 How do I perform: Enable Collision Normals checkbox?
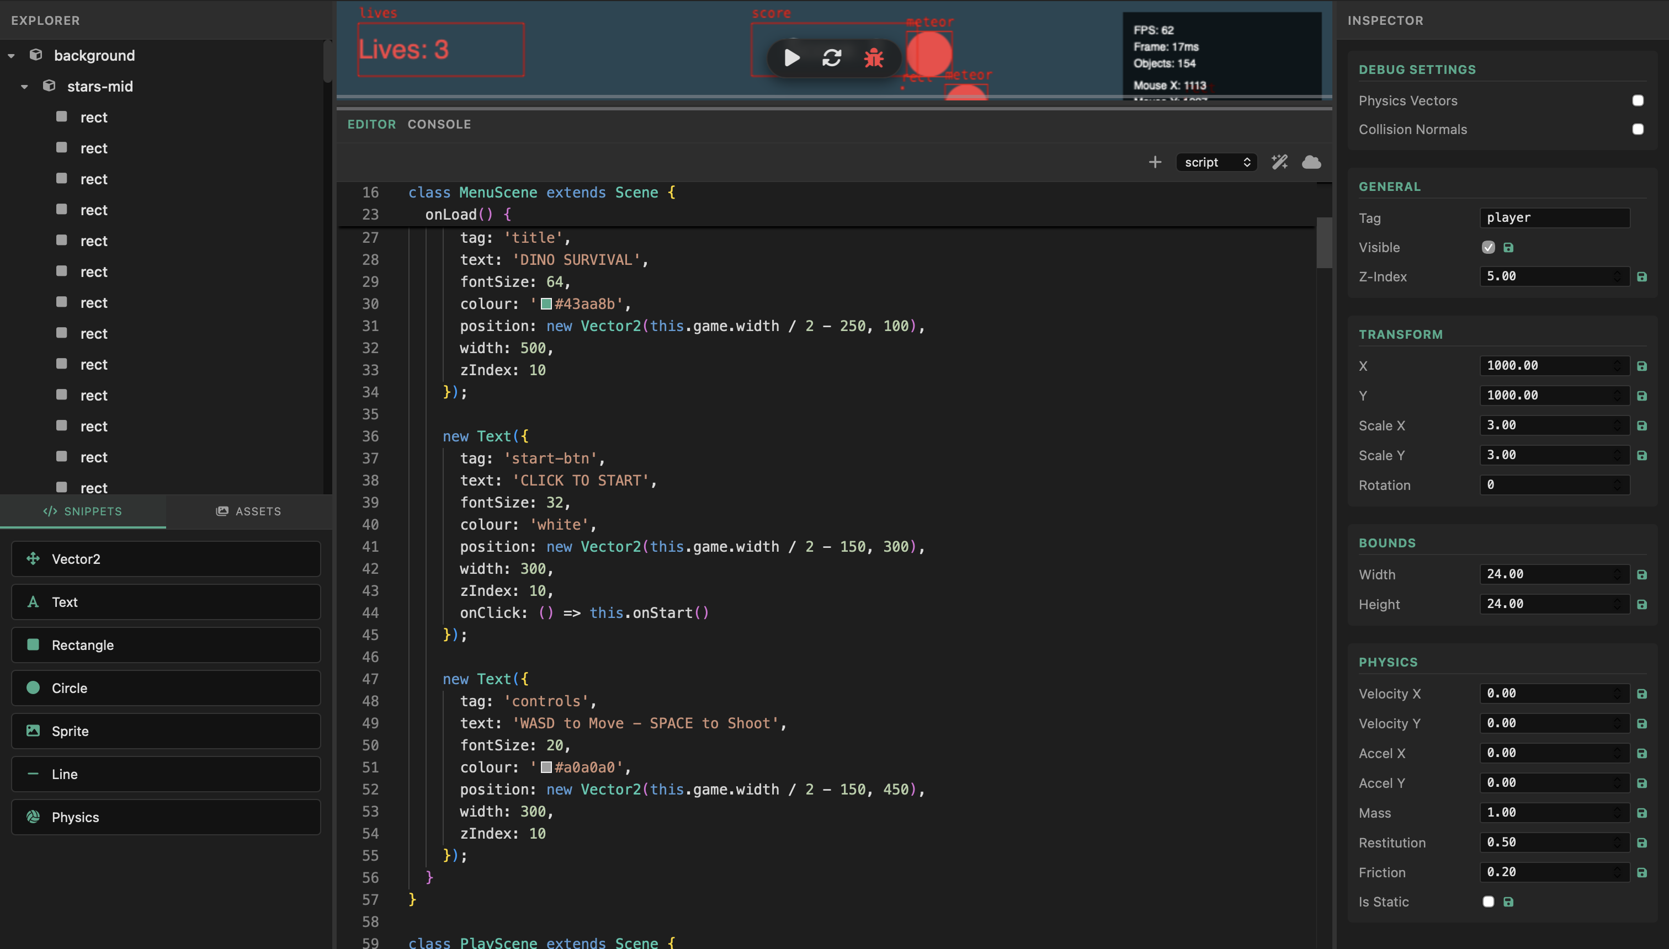[1638, 129]
